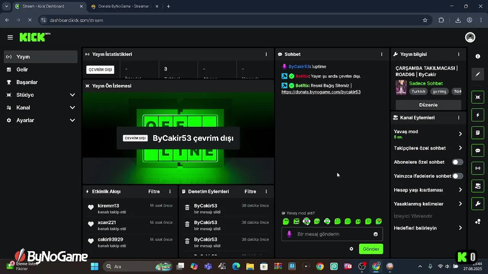Viewport: 488px width, 274px height.
Task: Open Başarılar in the left sidebar
Action: point(40,82)
